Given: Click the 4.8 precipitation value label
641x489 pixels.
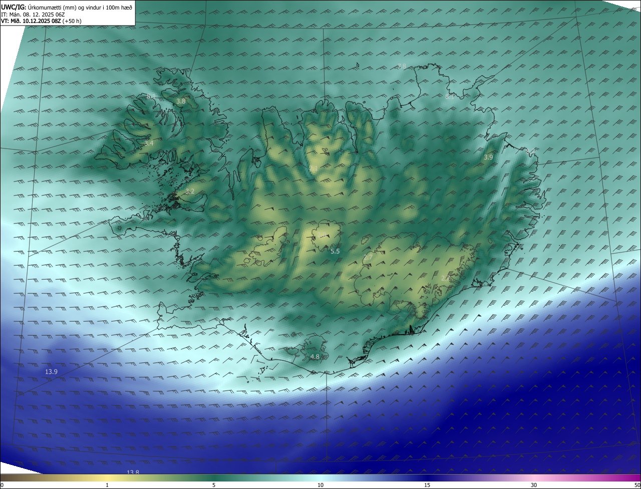Looking at the screenshot, I should pos(314,356).
